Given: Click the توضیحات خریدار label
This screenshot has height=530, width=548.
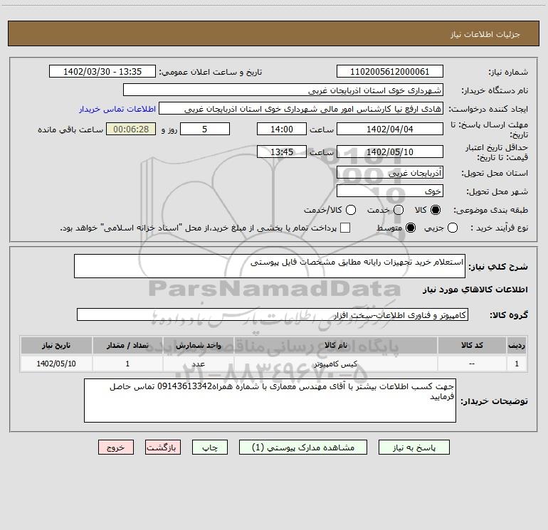Looking at the screenshot, I should [494, 401].
